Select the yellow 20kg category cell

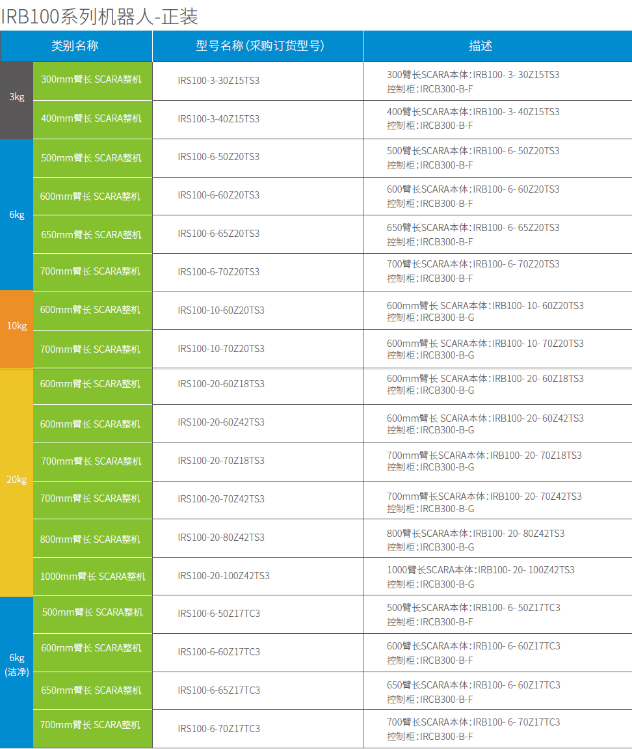click(x=17, y=482)
